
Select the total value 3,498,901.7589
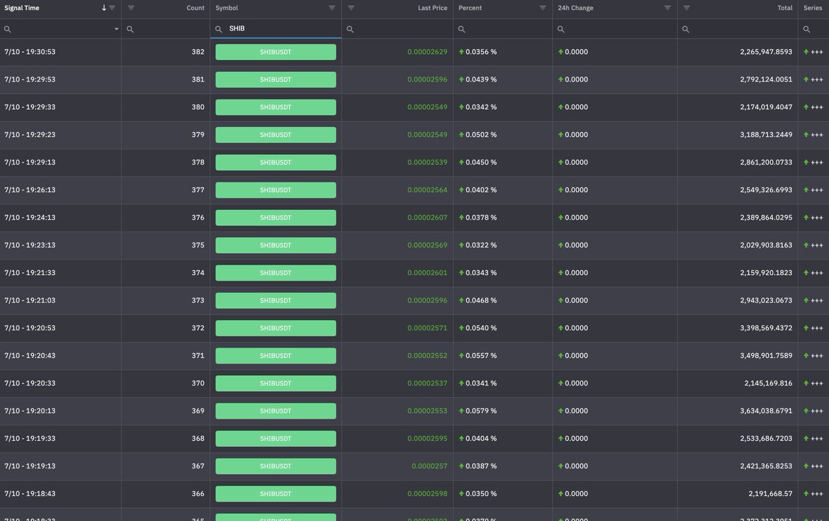pyautogui.click(x=766, y=356)
